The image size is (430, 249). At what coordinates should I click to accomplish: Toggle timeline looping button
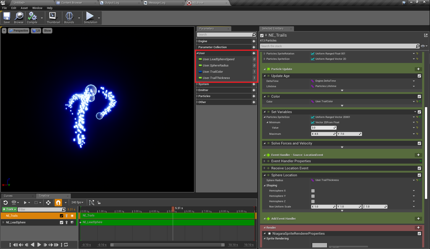[66, 245]
